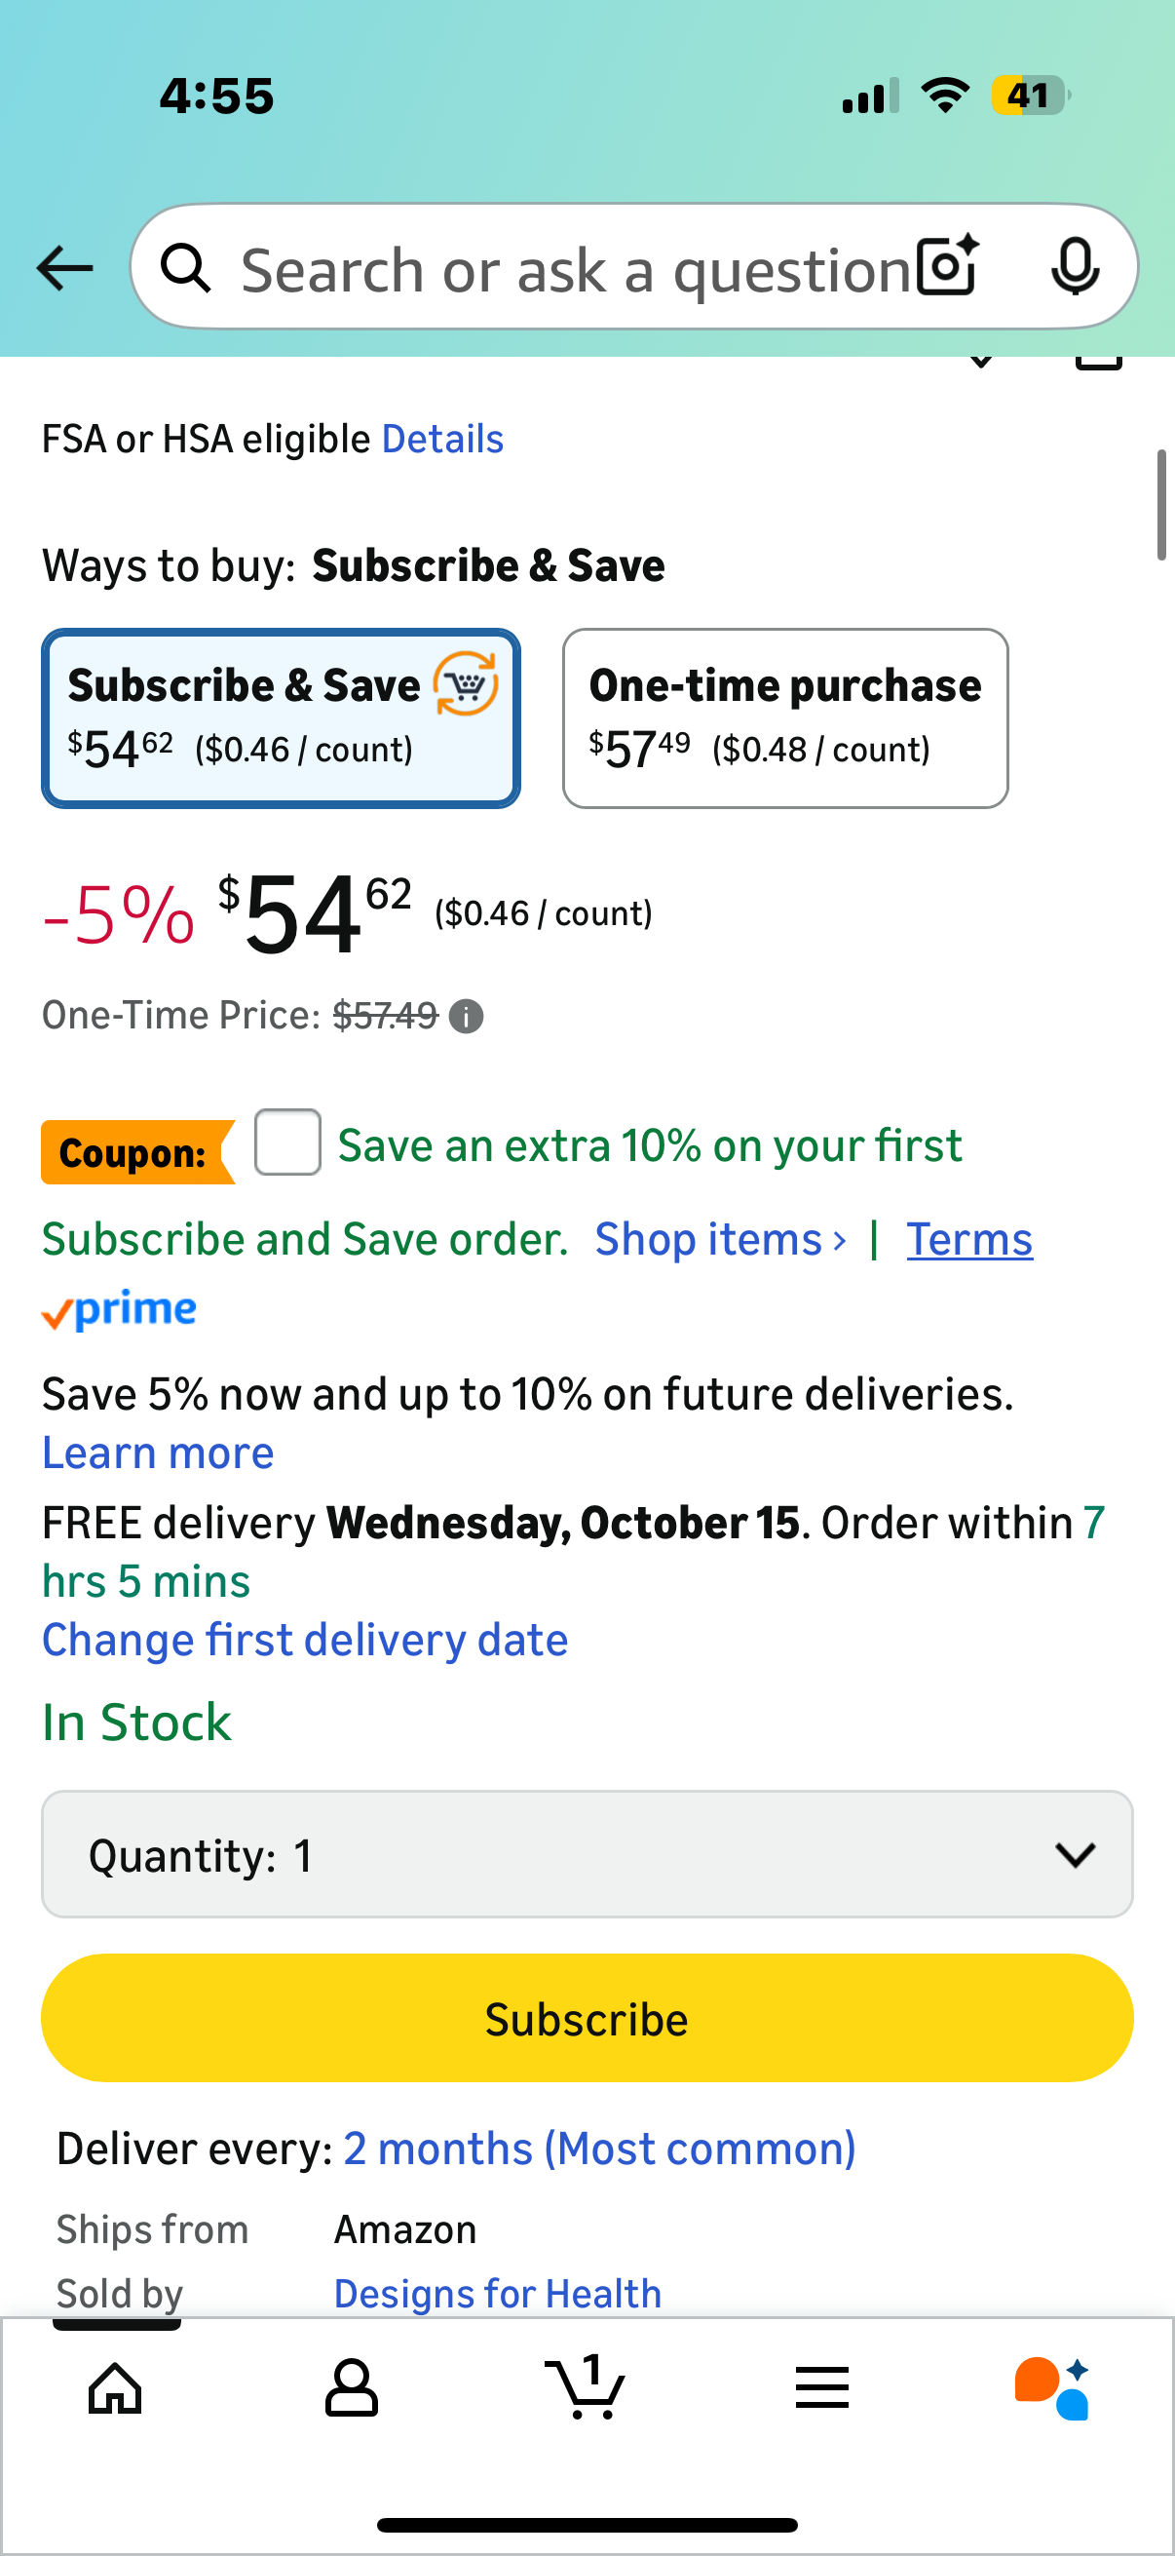The width and height of the screenshot is (1175, 2556).
Task: Open the shopping cart icon
Action: (586, 2388)
